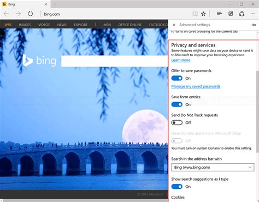Click the 2015 Microsoft footer text
The image size is (259, 202).
click(x=150, y=194)
